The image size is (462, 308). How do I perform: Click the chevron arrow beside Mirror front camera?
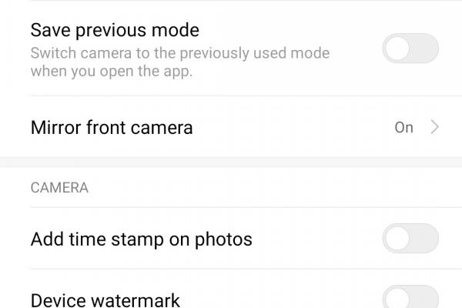coord(435,127)
